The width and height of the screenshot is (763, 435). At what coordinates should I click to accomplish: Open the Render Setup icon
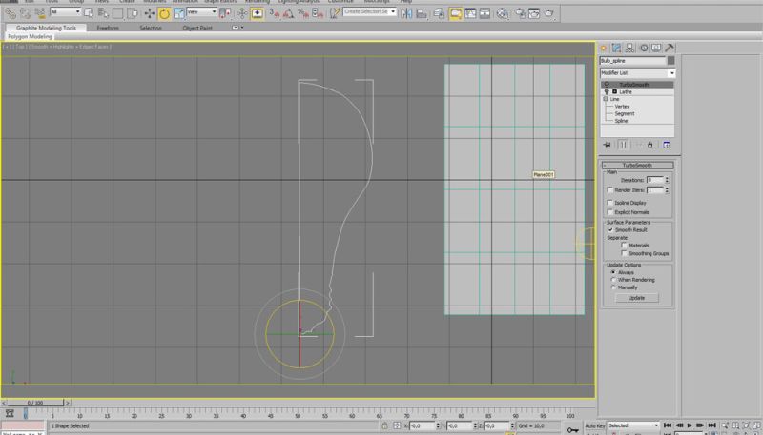click(x=520, y=13)
